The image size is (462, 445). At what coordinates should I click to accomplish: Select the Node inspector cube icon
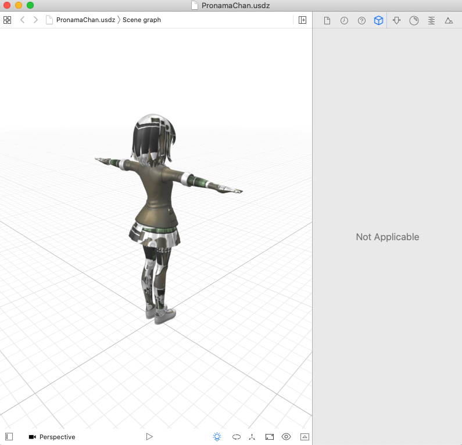click(379, 20)
